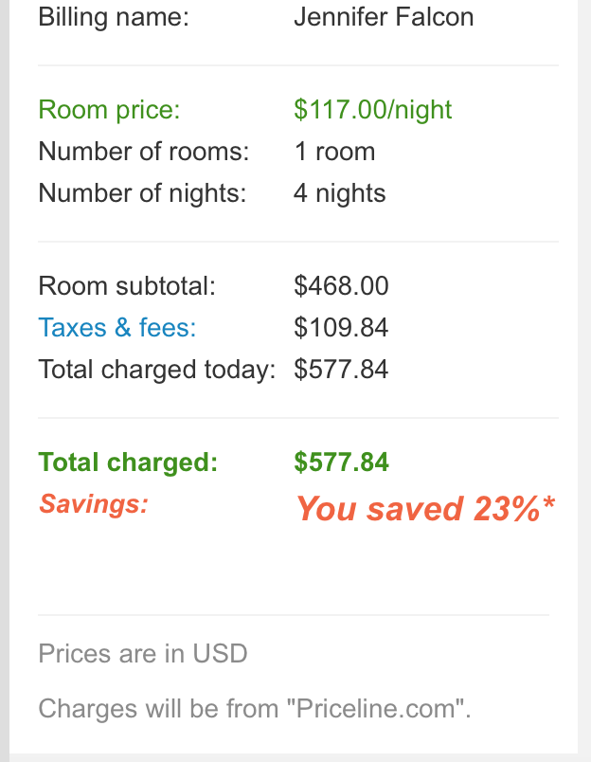
Task: Select the $577.84 charged today amount
Action: coord(341,370)
